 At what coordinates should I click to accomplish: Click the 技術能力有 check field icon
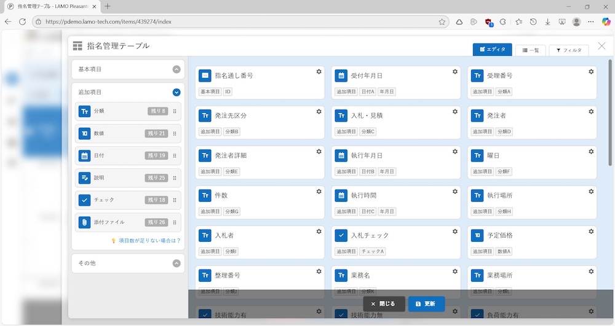coord(205,314)
